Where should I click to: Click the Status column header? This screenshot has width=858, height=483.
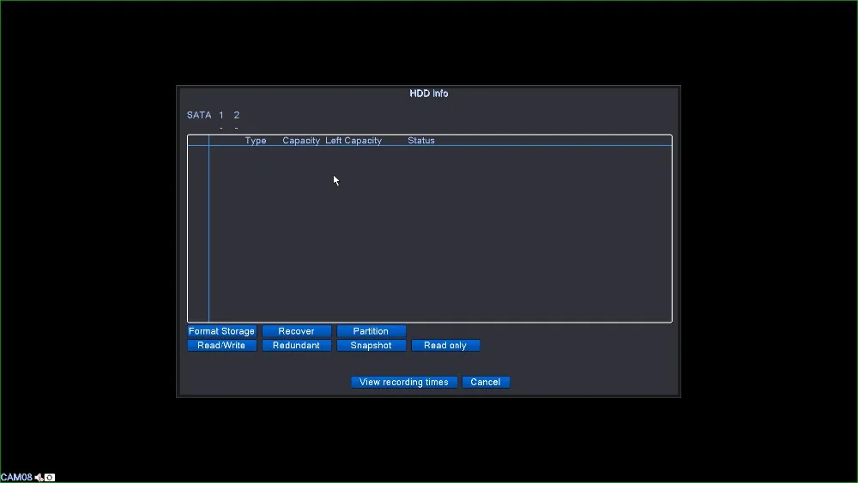[420, 141]
